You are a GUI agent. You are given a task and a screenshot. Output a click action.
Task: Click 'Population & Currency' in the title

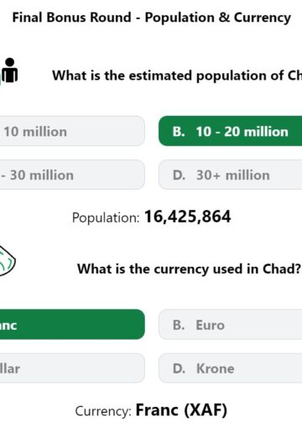[218, 18]
